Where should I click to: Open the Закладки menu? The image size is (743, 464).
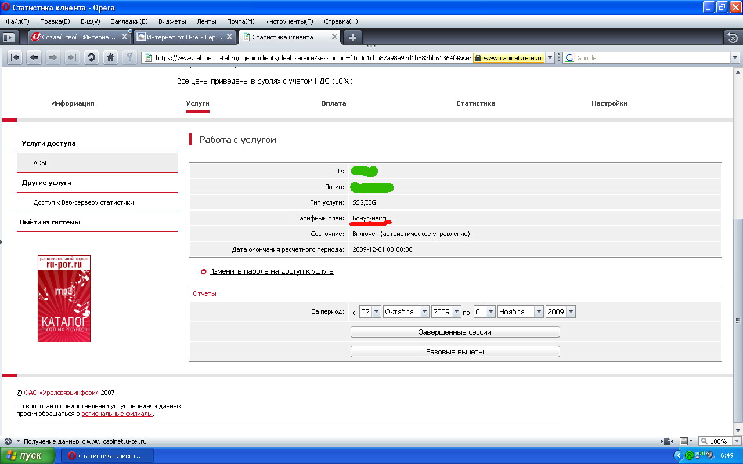pyautogui.click(x=129, y=21)
